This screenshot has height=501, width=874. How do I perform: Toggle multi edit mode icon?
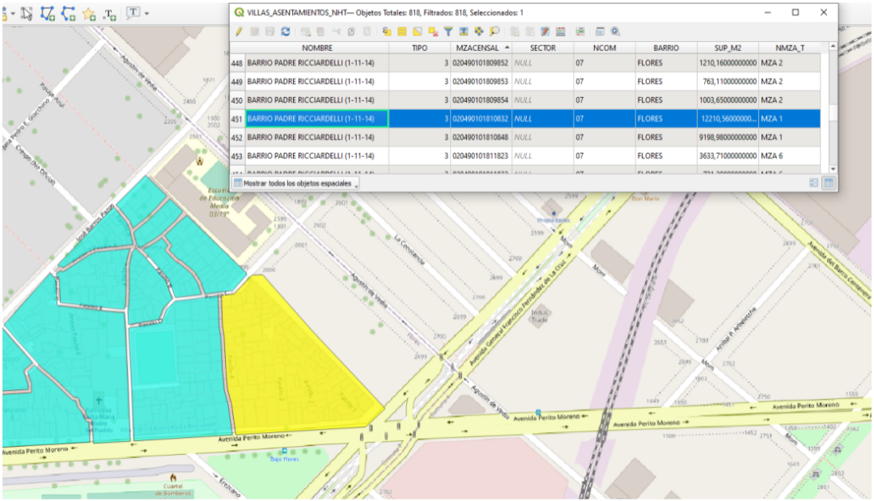(255, 32)
